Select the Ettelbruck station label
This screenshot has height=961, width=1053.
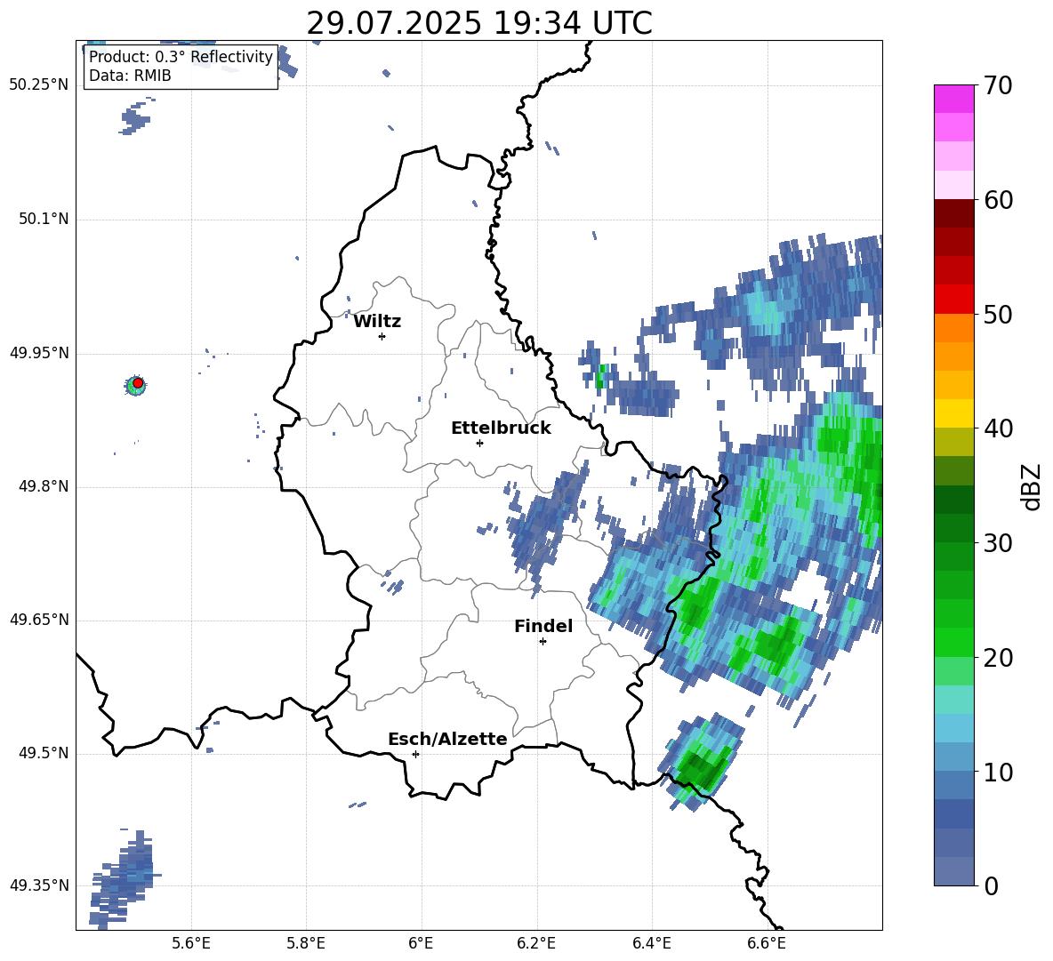(501, 428)
